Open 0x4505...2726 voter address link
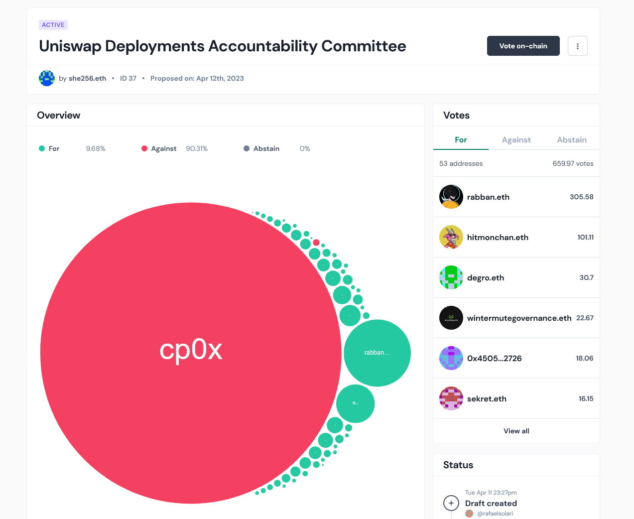This screenshot has height=519, width=634. (x=495, y=358)
